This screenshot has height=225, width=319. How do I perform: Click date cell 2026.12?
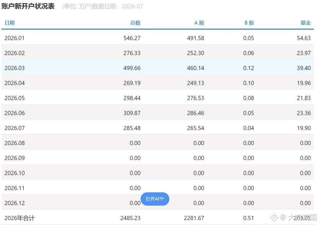pos(15,203)
